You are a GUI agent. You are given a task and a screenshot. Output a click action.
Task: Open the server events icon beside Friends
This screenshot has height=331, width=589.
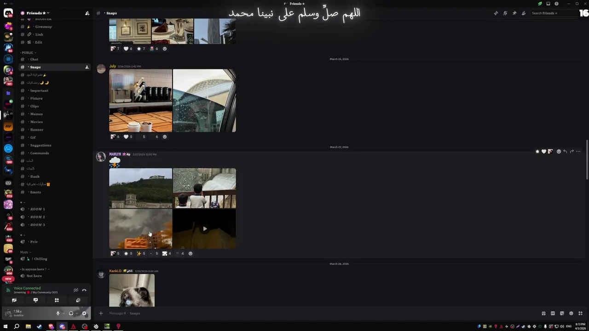coord(87,13)
